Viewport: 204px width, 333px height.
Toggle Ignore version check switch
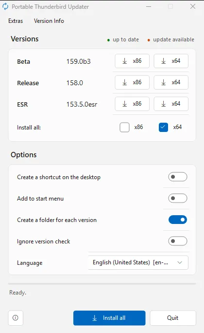click(178, 241)
